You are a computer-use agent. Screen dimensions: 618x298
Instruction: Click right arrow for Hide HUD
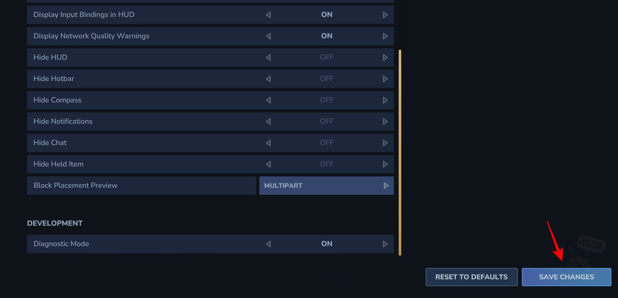click(385, 58)
